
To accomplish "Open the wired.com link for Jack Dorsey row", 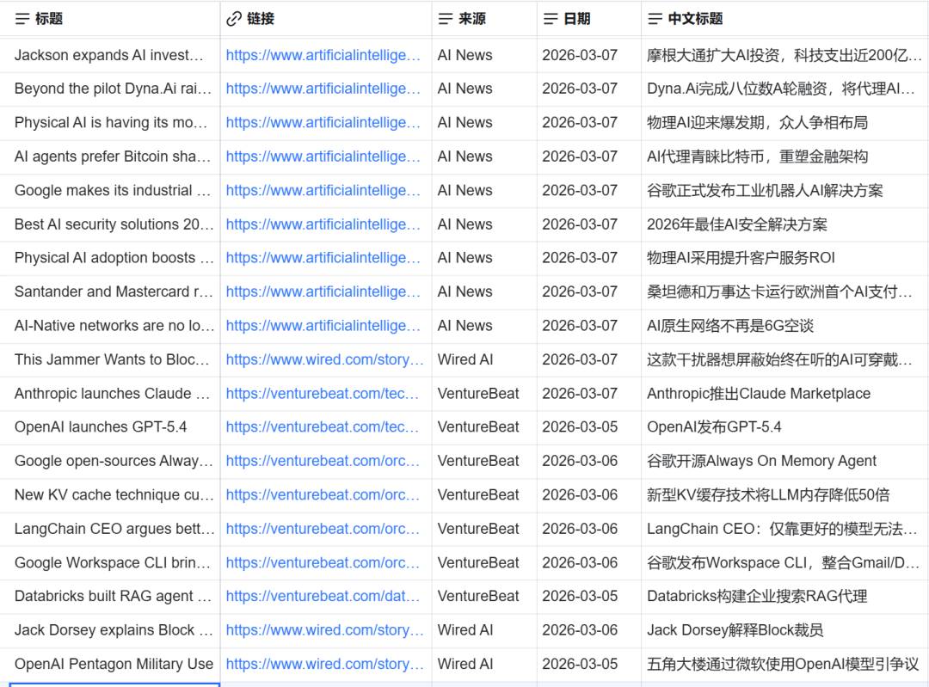I will 324,630.
